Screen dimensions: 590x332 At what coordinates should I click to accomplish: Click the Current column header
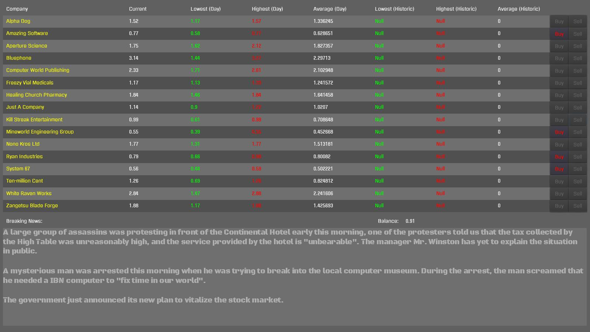click(x=138, y=9)
